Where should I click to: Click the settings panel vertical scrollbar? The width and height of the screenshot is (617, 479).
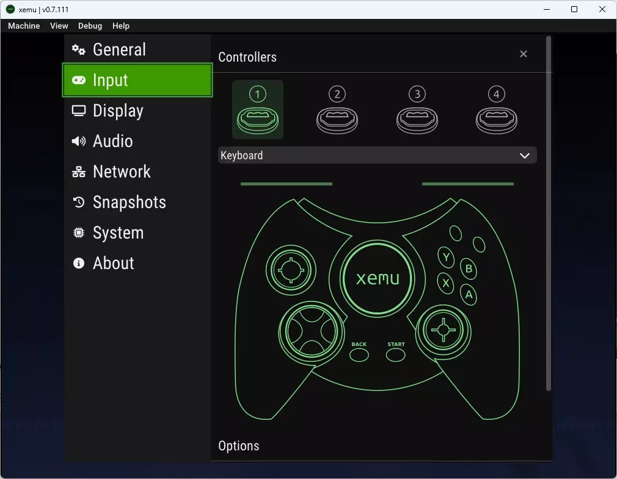(548, 214)
